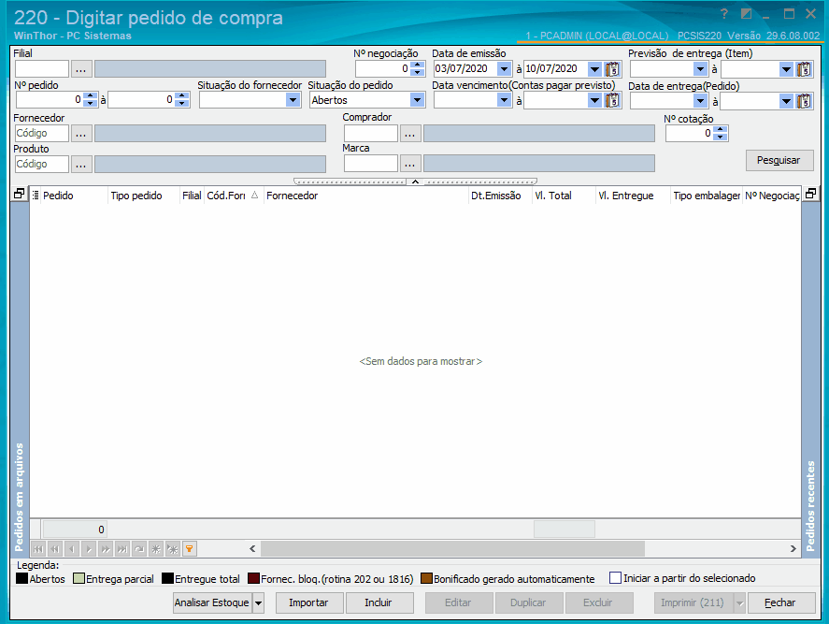Image resolution: width=829 pixels, height=624 pixels.
Task: Open the Comprador lookup ellipsis button
Action: (409, 134)
